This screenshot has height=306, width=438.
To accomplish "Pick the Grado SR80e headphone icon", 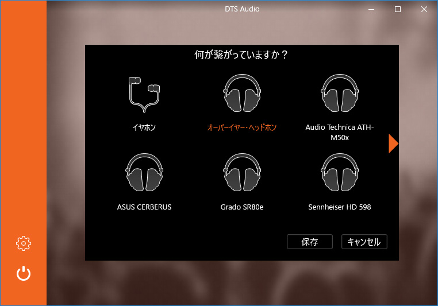I will click(242, 172).
